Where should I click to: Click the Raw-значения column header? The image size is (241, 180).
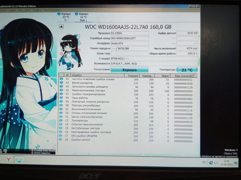point(184,75)
